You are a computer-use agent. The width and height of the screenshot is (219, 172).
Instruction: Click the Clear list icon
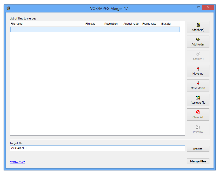point(198,112)
